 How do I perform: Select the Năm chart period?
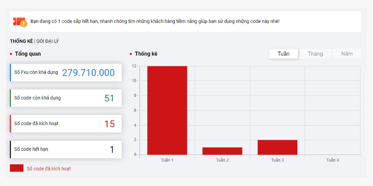(x=346, y=54)
